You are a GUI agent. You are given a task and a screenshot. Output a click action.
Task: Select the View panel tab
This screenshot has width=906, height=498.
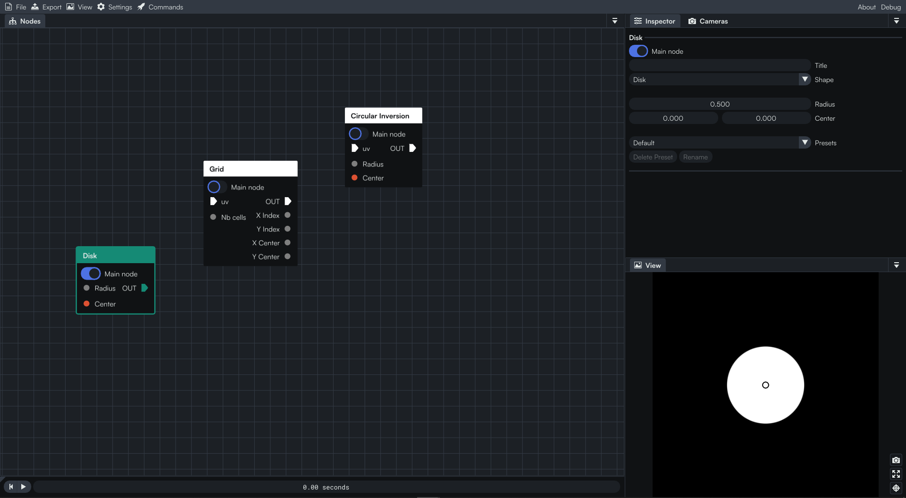point(647,265)
